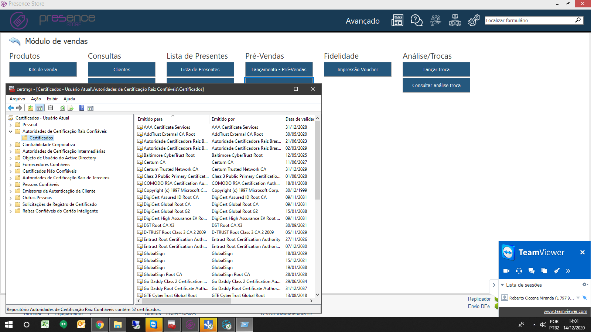Expand the Pessoal folder node
Image resolution: width=591 pixels, height=332 pixels.
[11, 125]
